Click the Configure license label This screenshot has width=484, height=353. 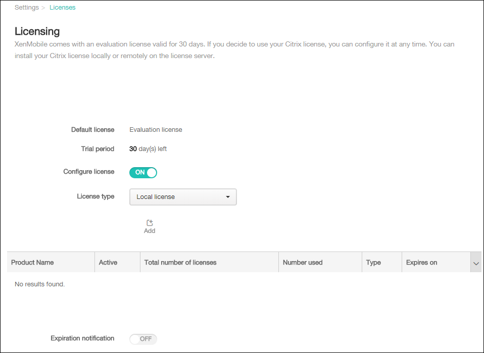tap(89, 172)
